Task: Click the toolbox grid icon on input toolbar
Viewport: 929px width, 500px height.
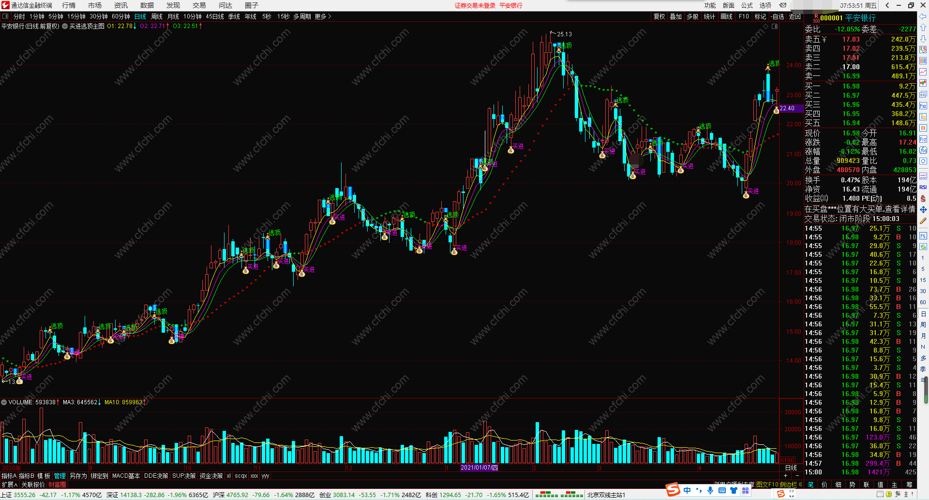Action: click(746, 490)
